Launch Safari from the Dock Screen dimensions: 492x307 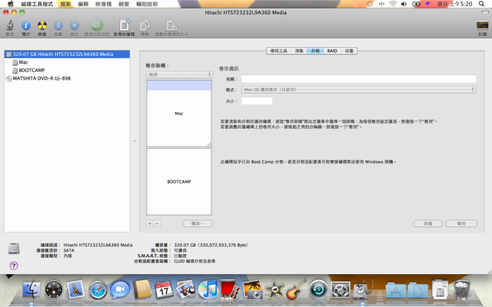[98, 290]
